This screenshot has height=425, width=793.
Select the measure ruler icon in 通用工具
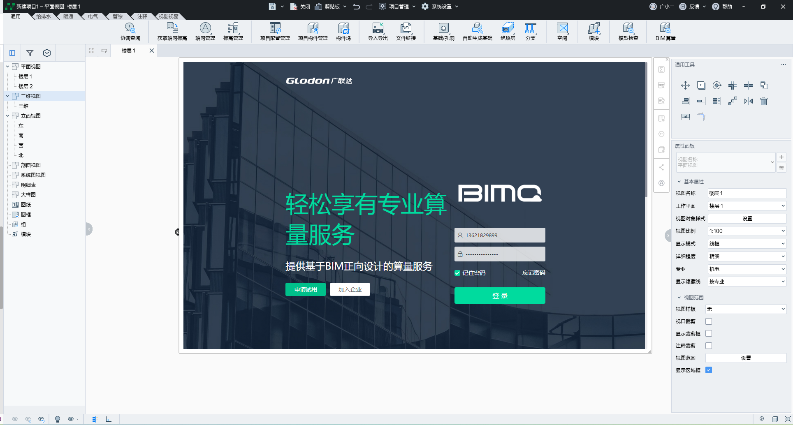(x=685, y=117)
